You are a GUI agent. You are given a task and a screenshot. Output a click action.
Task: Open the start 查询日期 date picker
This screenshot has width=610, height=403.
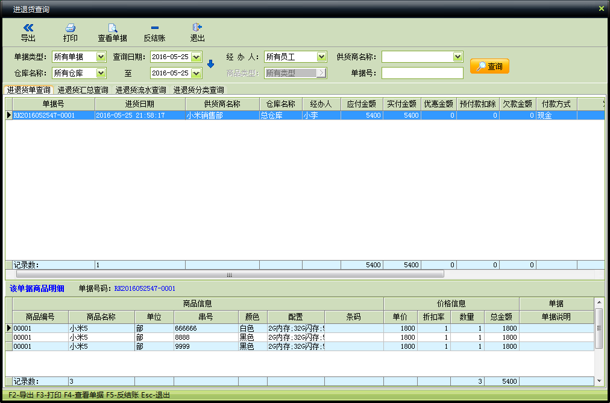(196, 57)
